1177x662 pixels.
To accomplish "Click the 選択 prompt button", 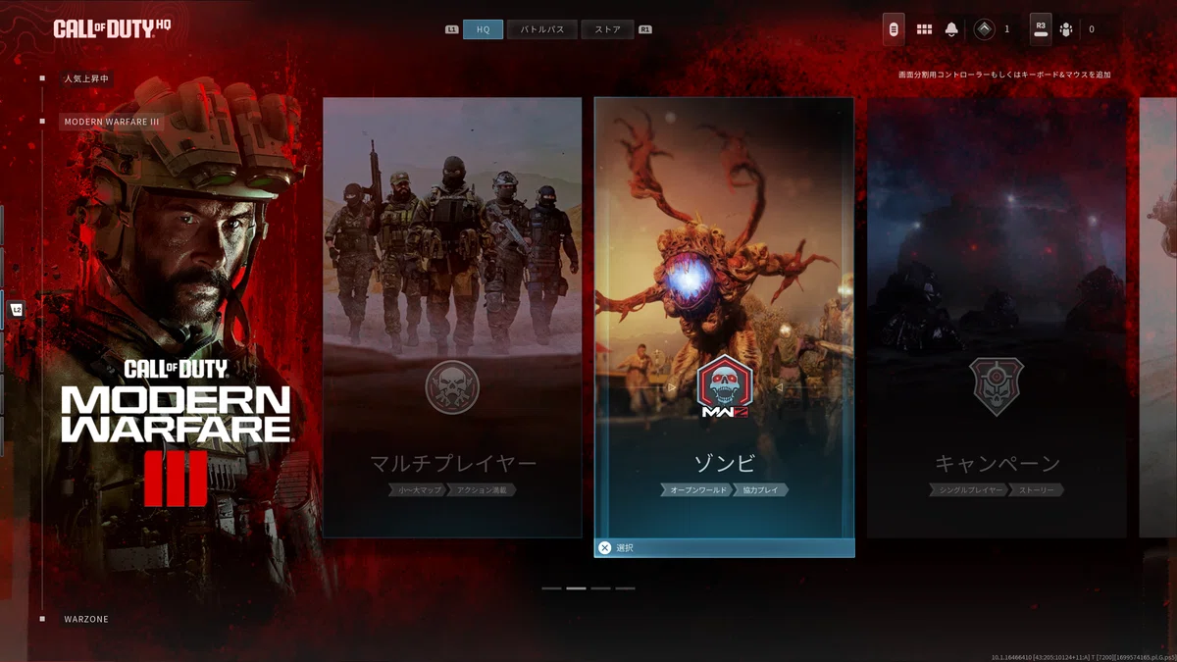I will (724, 548).
